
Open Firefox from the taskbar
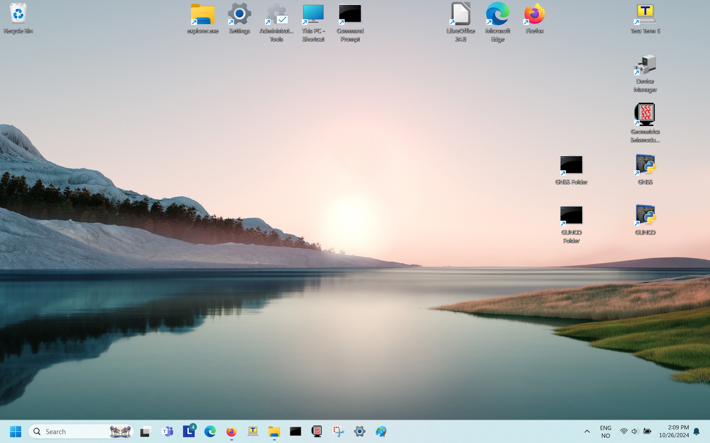232,431
